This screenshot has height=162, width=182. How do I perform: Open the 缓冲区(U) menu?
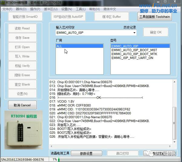51,9
